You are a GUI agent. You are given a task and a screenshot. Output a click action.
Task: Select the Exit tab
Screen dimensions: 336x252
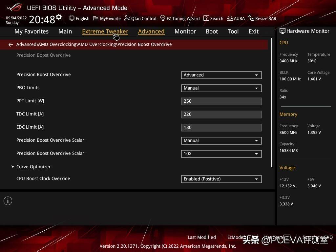pos(254,31)
